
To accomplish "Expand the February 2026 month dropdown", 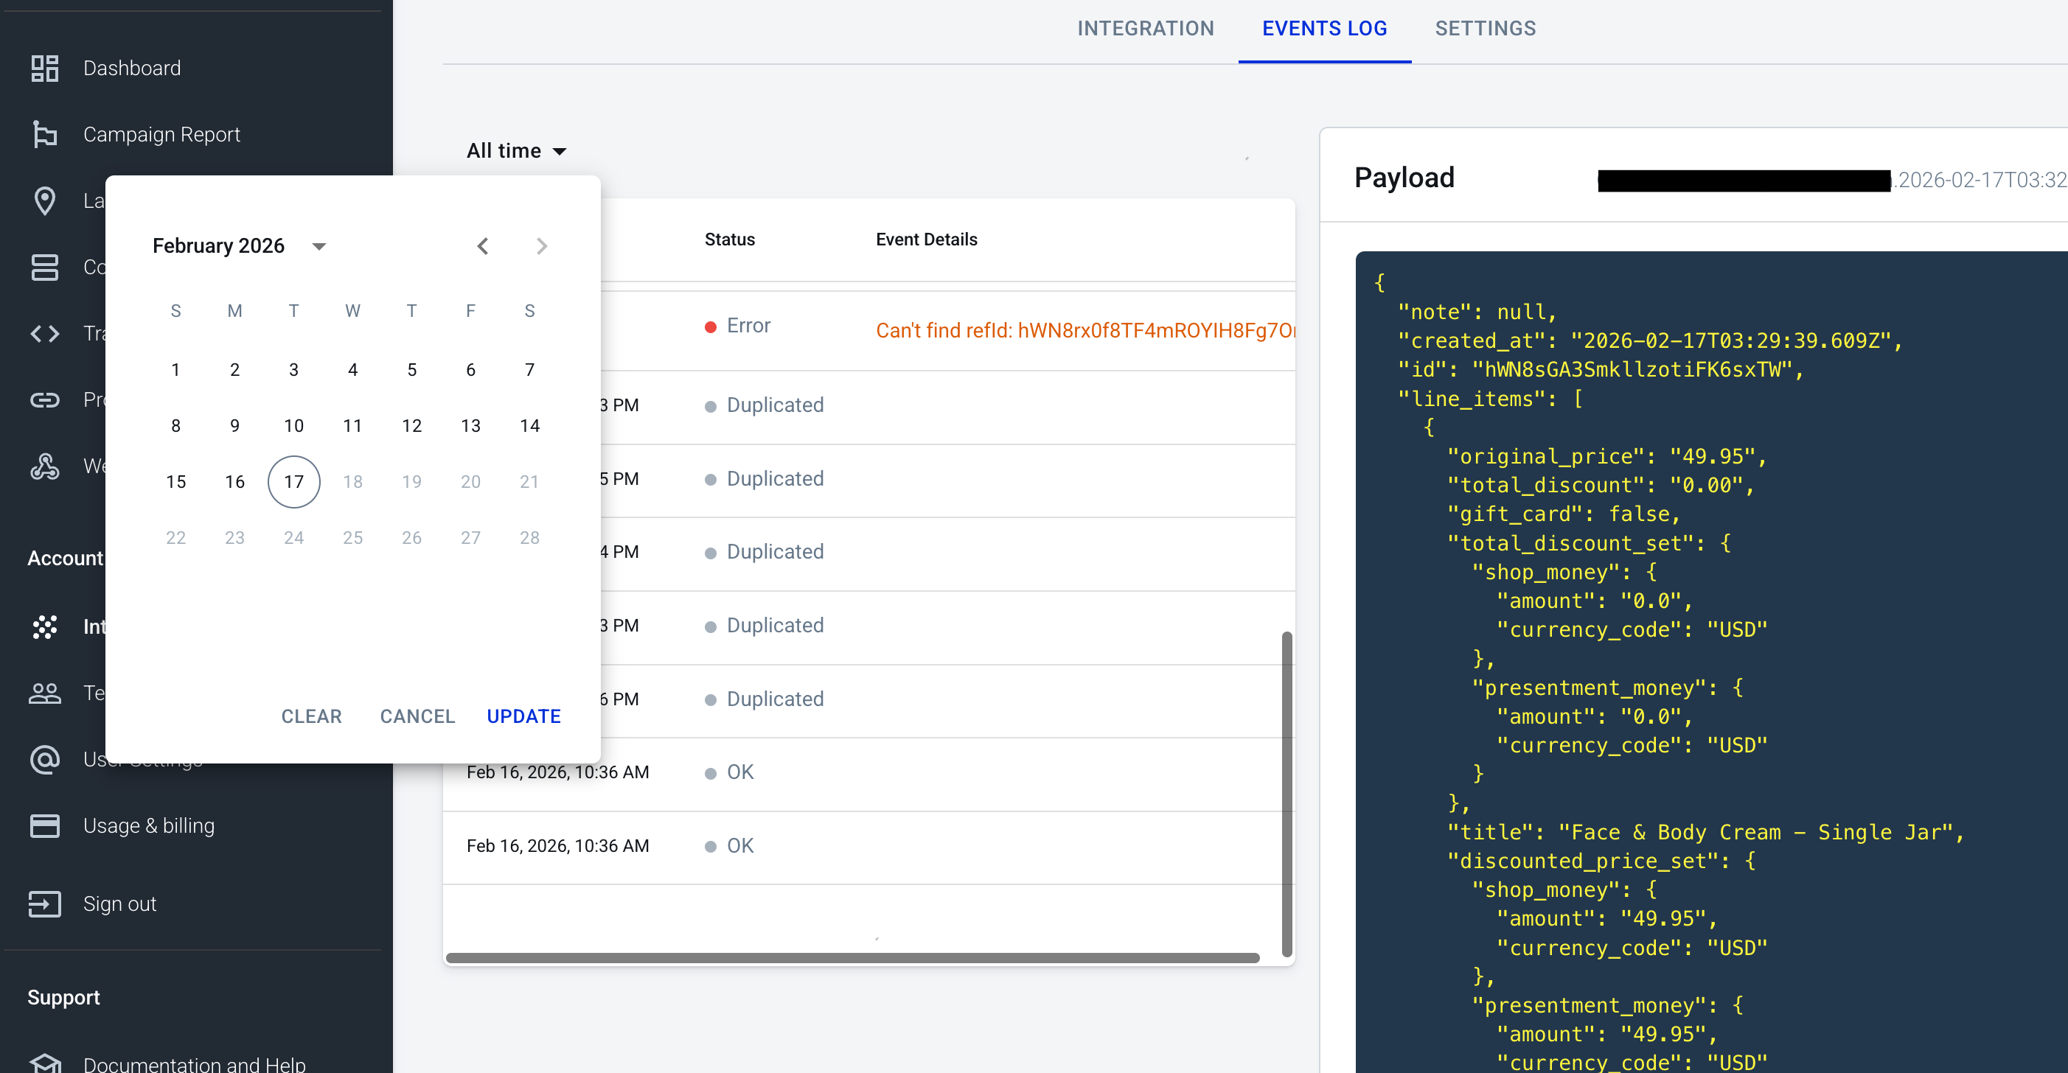I will [x=318, y=246].
